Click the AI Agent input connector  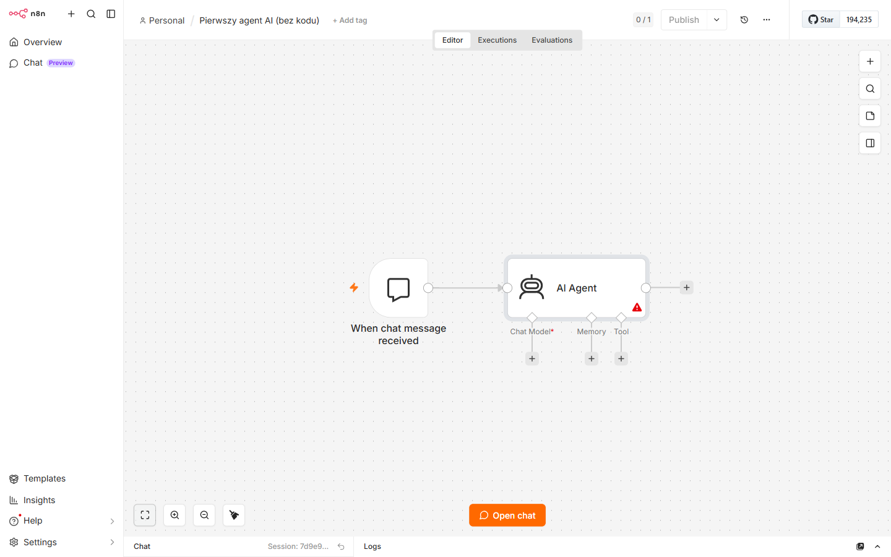[507, 288]
